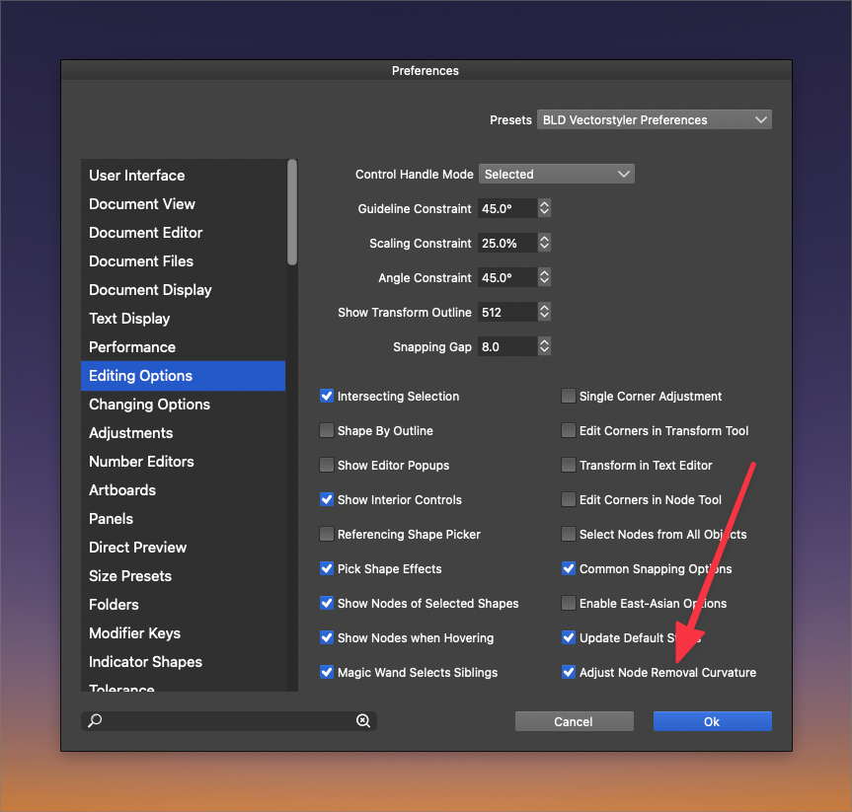Open the Presets dropdown
This screenshot has width=852, height=812.
[x=655, y=120]
